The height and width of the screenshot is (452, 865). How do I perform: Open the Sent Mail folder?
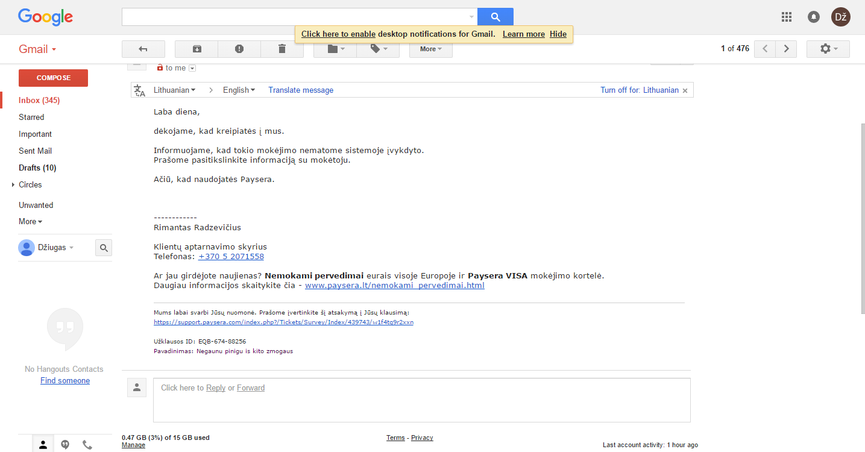point(36,151)
